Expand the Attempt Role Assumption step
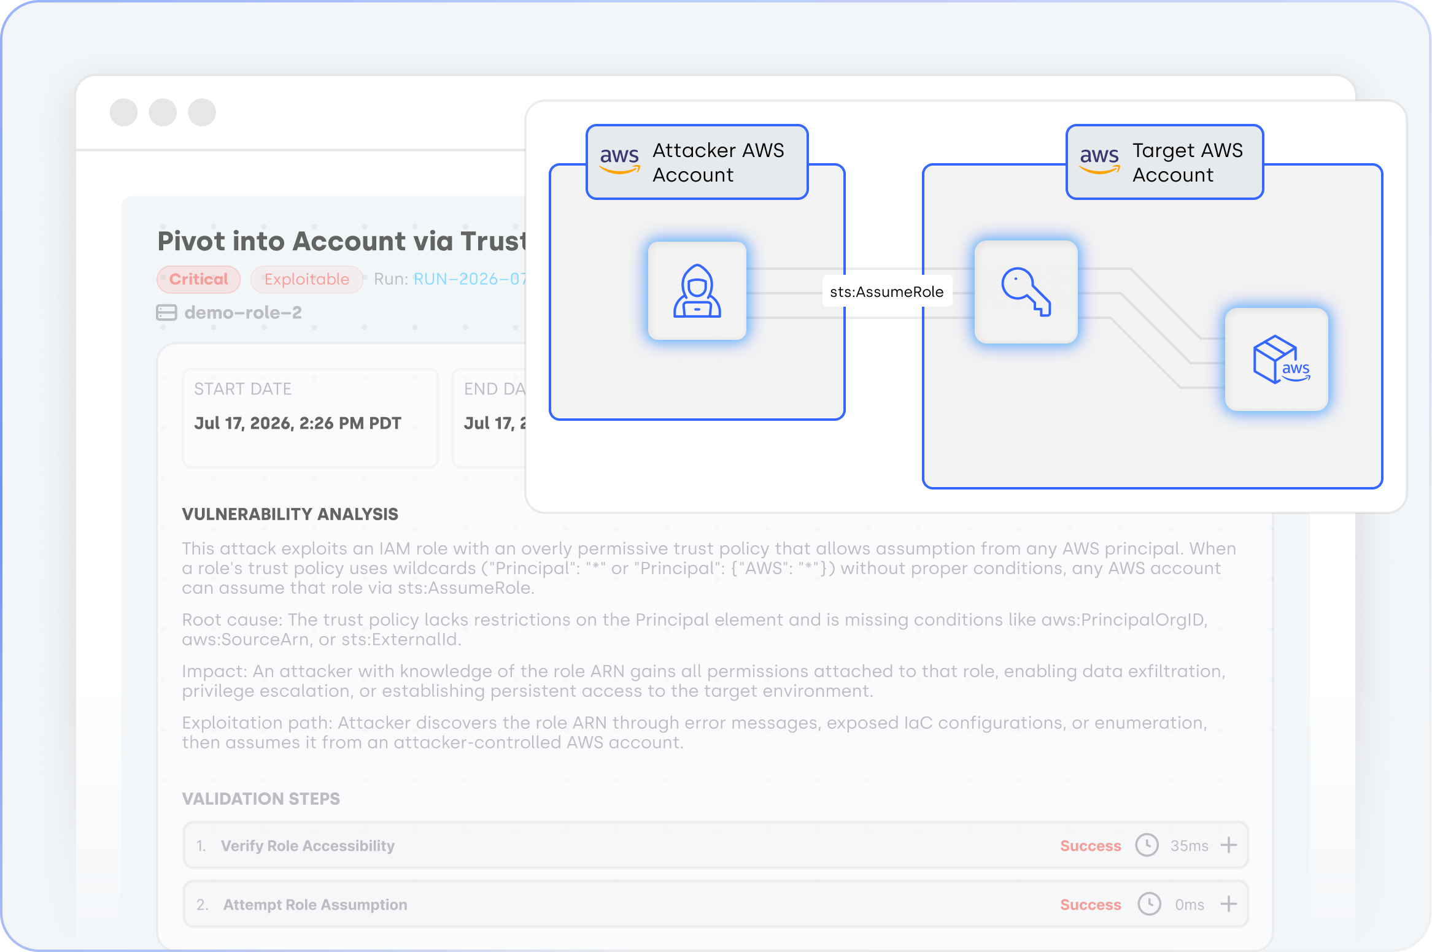This screenshot has width=1432, height=952. tap(1229, 904)
